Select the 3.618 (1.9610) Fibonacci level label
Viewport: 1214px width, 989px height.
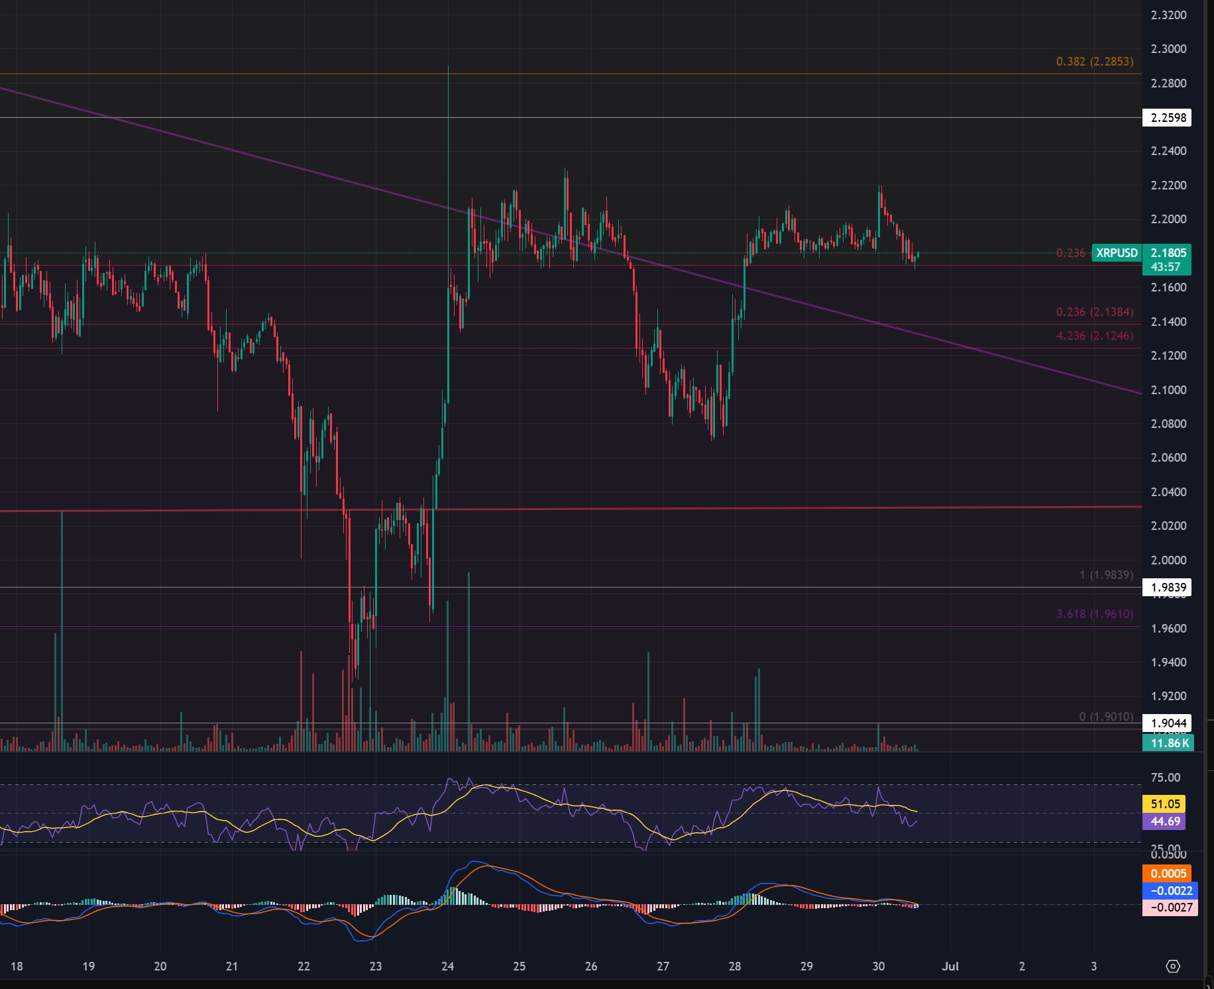[x=1095, y=614]
